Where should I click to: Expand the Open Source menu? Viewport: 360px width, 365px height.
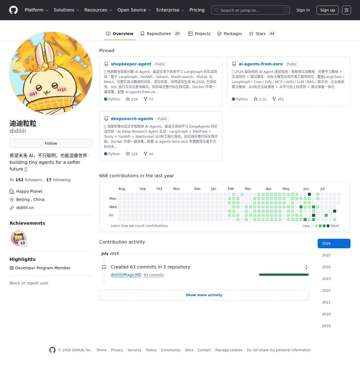pyautogui.click(x=134, y=10)
